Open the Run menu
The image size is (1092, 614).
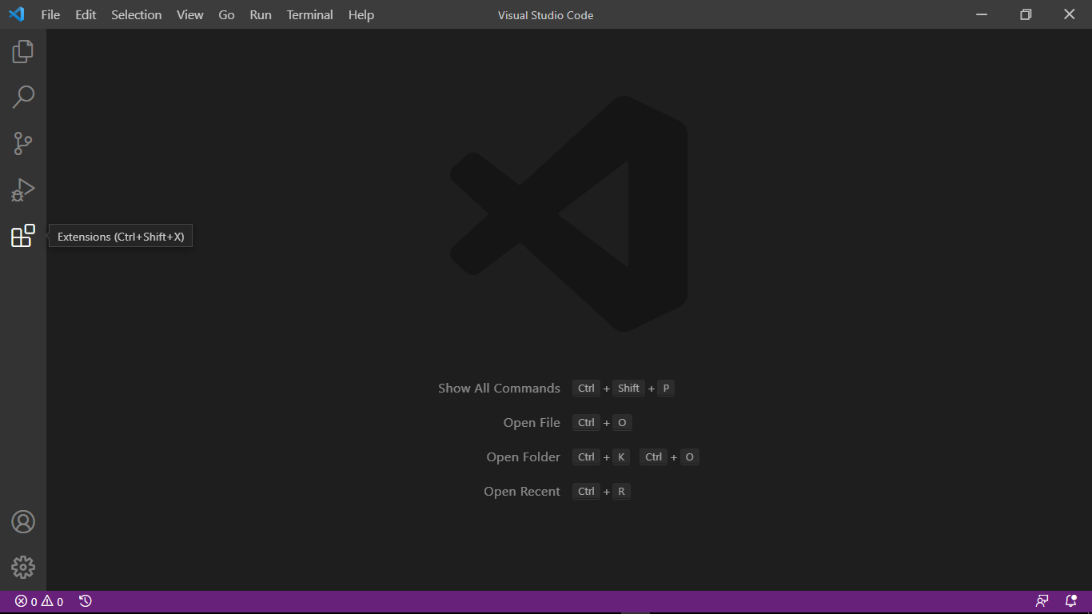point(261,15)
